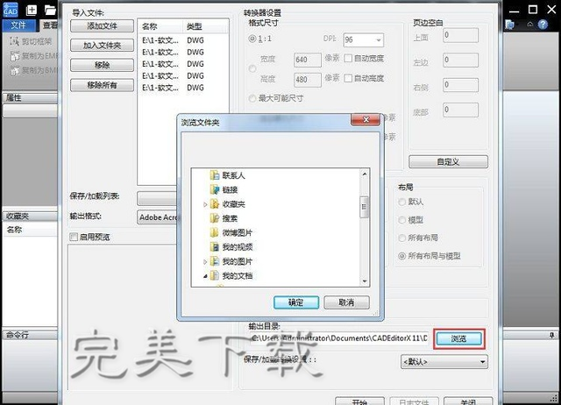Click 移除所有 button

point(102,86)
